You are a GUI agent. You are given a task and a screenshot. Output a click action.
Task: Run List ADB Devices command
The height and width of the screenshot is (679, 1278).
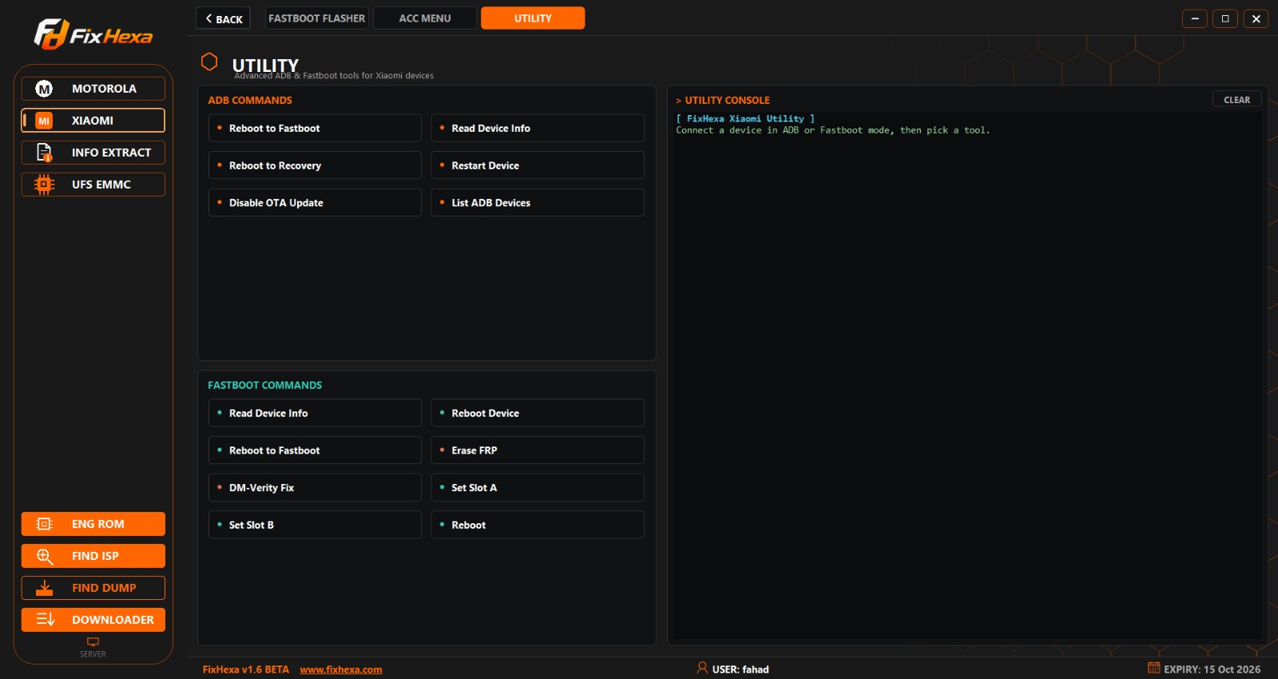538,203
